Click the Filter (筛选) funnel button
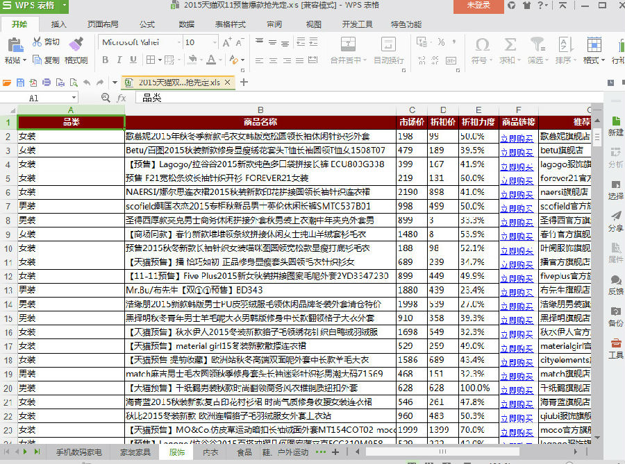The width and height of the screenshot is (625, 464). click(537, 51)
